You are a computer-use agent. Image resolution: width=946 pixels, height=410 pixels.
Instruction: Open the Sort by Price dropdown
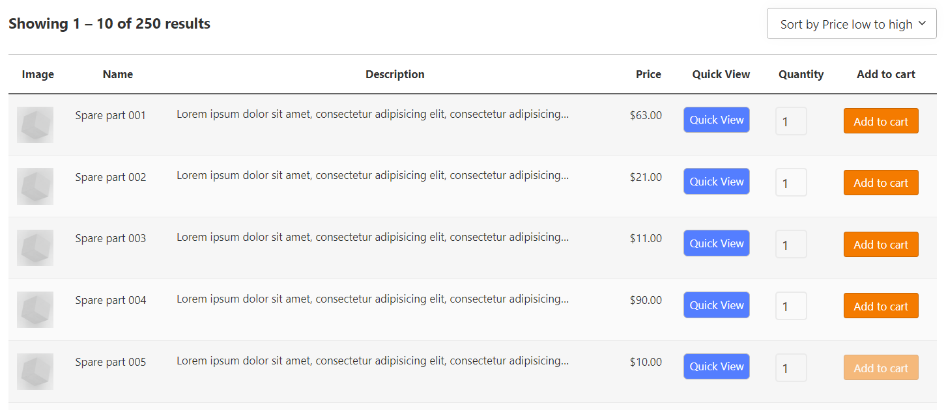[x=851, y=24]
